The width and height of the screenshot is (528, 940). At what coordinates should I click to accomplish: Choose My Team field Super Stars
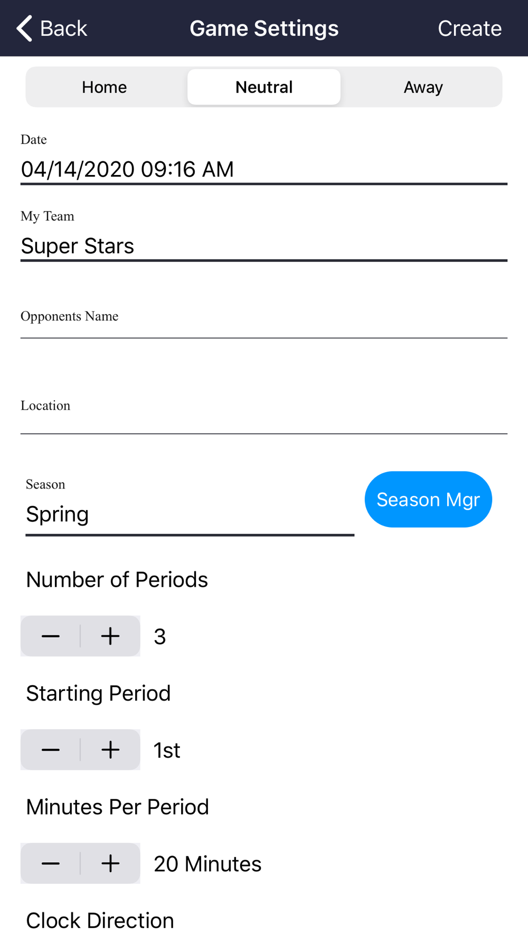pyautogui.click(x=264, y=246)
